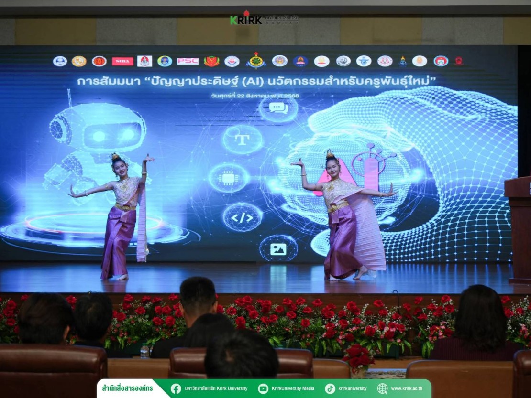Click the TikTok icon in the footer
This screenshot has height=398, width=531.
coord(330,388)
